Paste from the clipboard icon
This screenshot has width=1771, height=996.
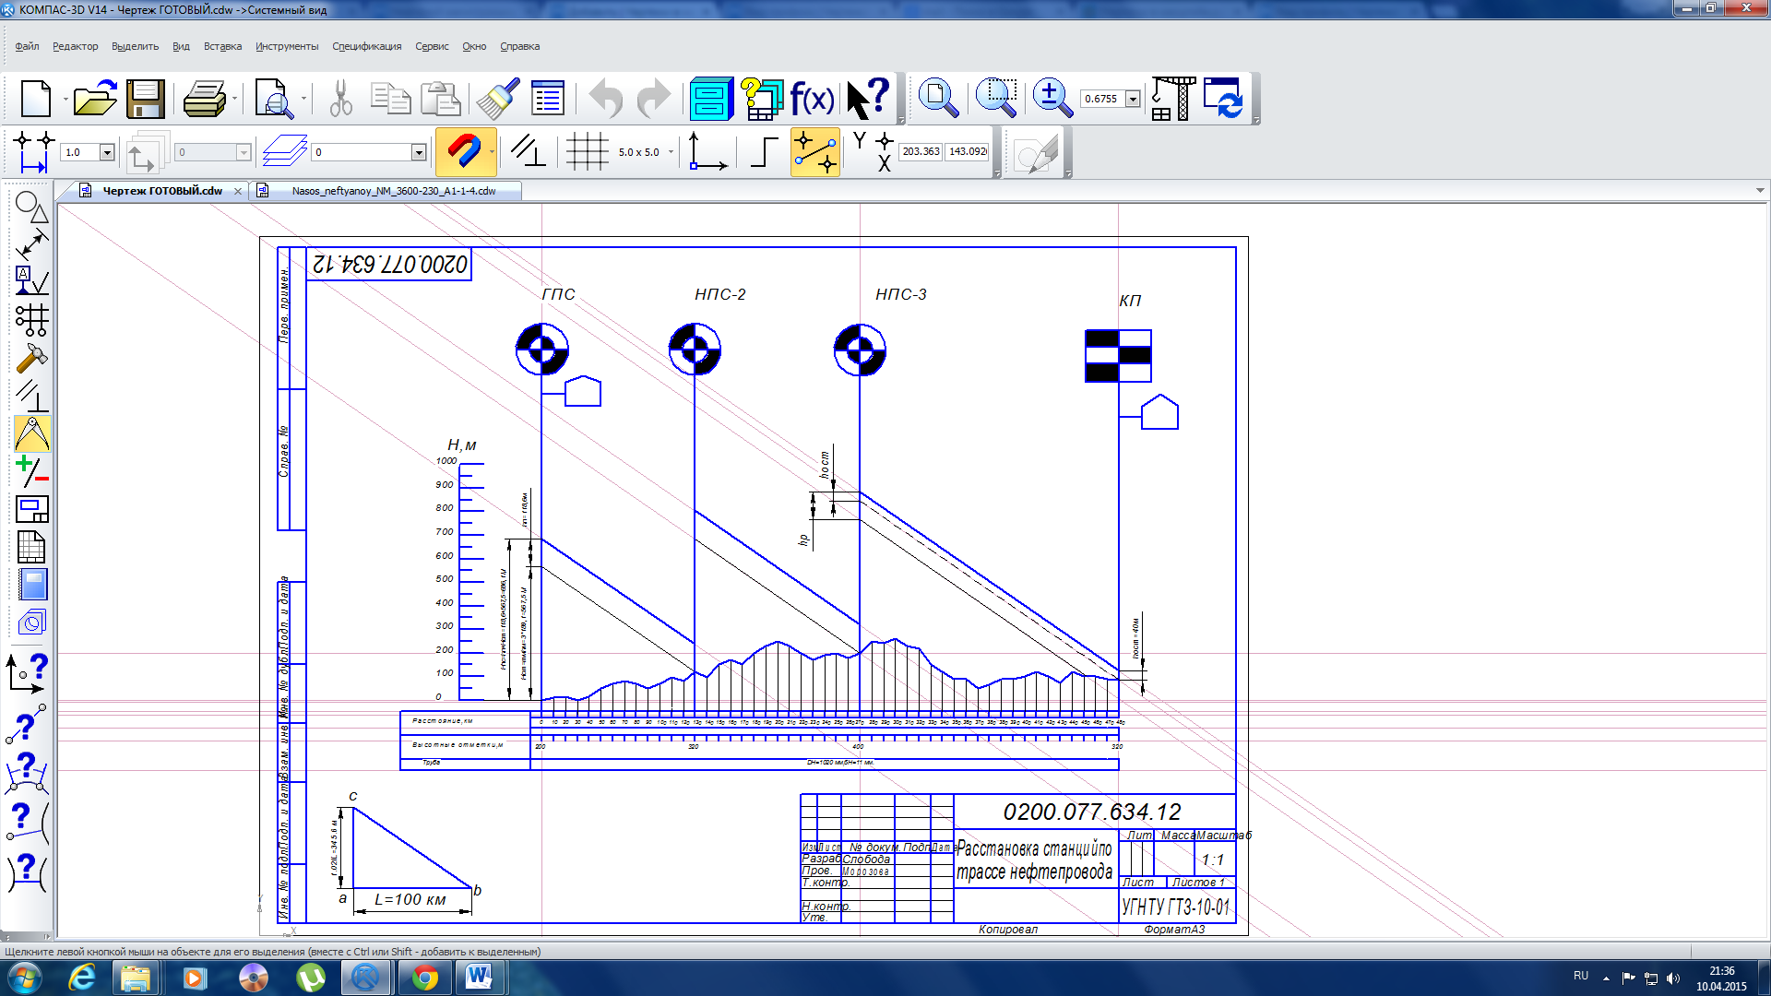pyautogui.click(x=440, y=99)
